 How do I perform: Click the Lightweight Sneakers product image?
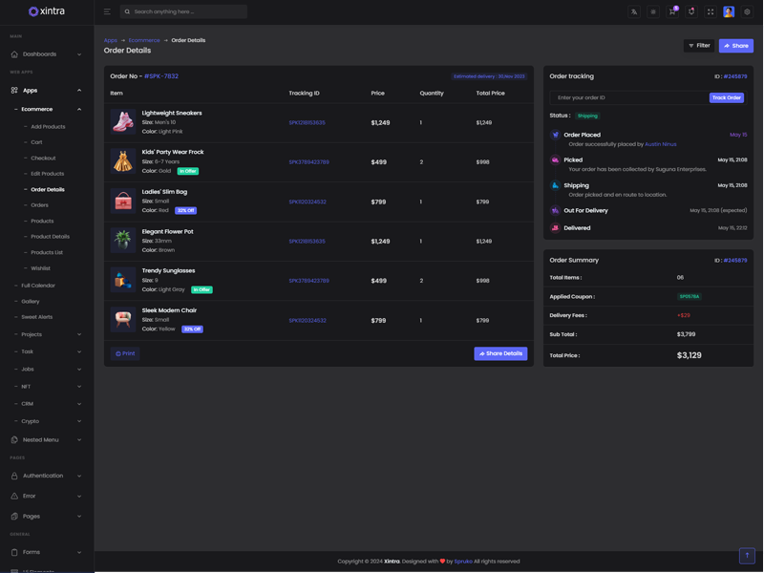(123, 122)
